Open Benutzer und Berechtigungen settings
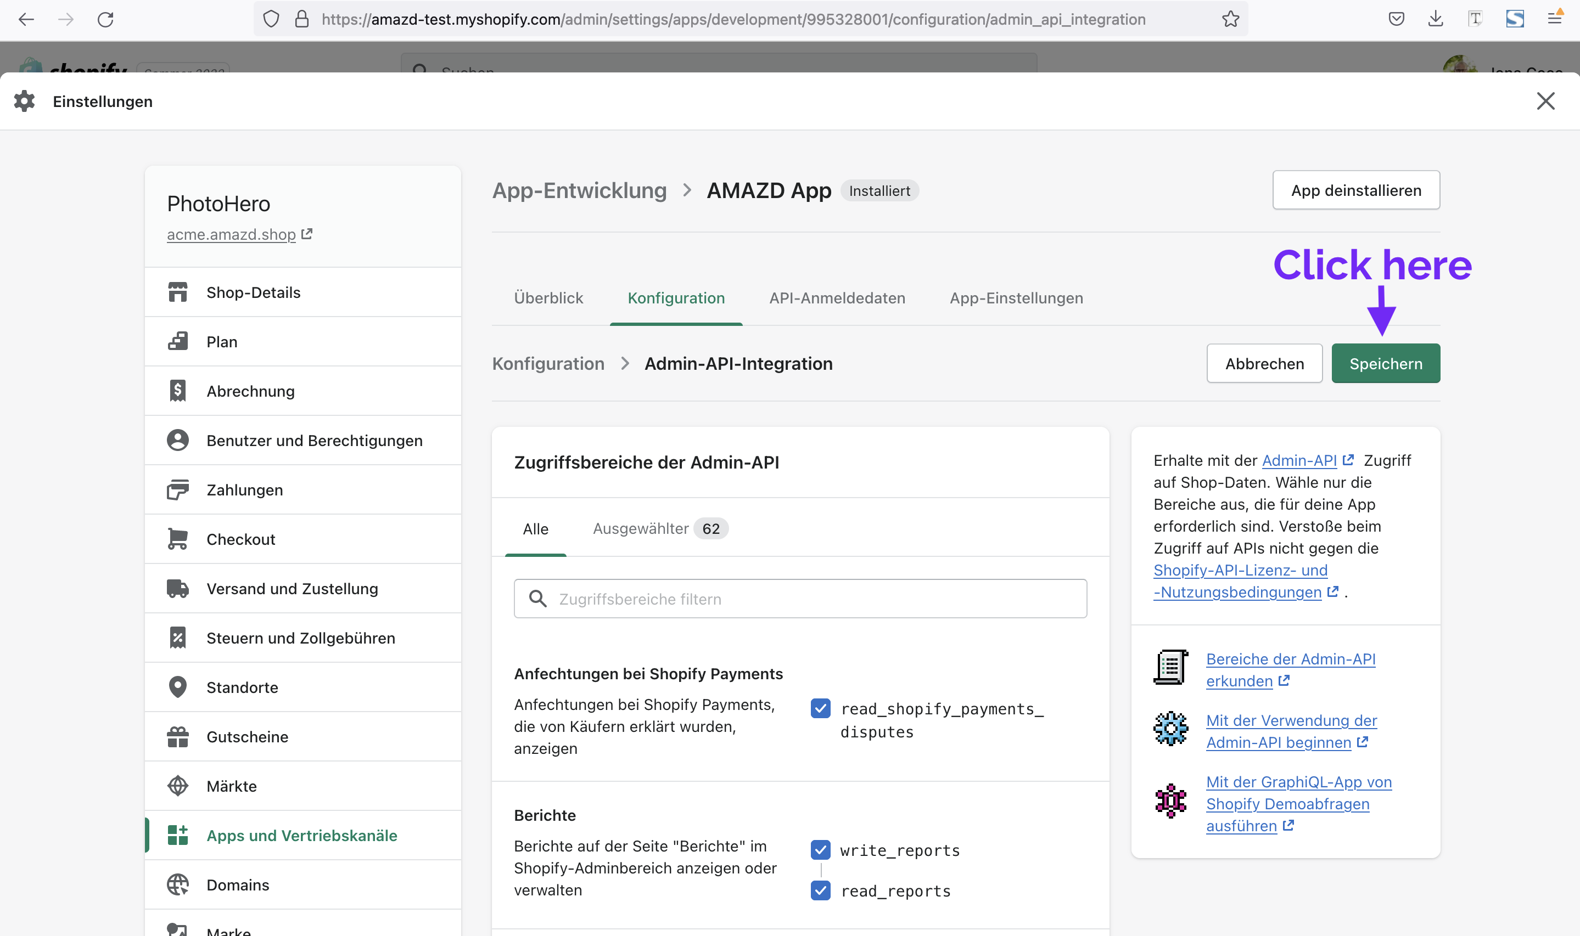 [x=303, y=440]
